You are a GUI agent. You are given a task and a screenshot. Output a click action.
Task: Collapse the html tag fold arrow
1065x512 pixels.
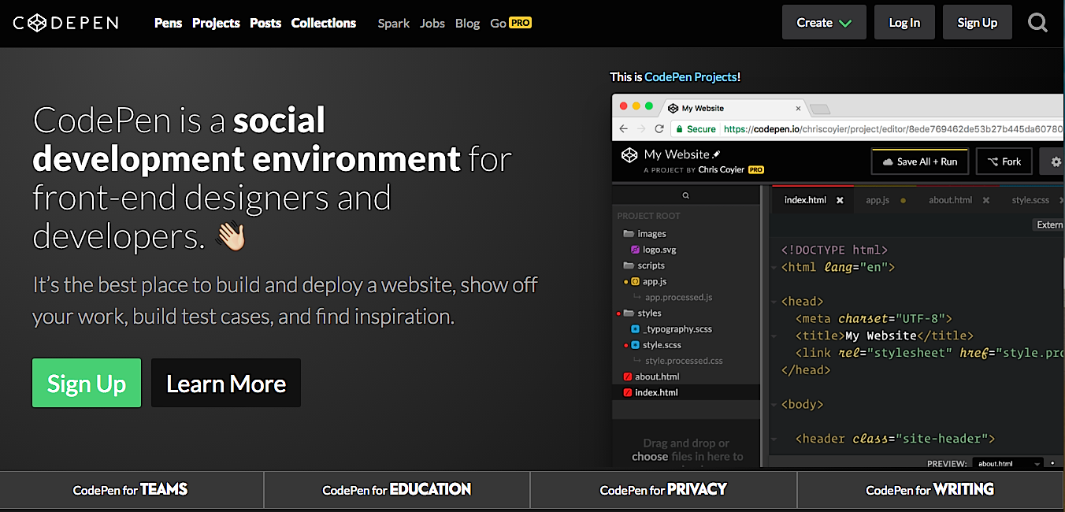[774, 268]
